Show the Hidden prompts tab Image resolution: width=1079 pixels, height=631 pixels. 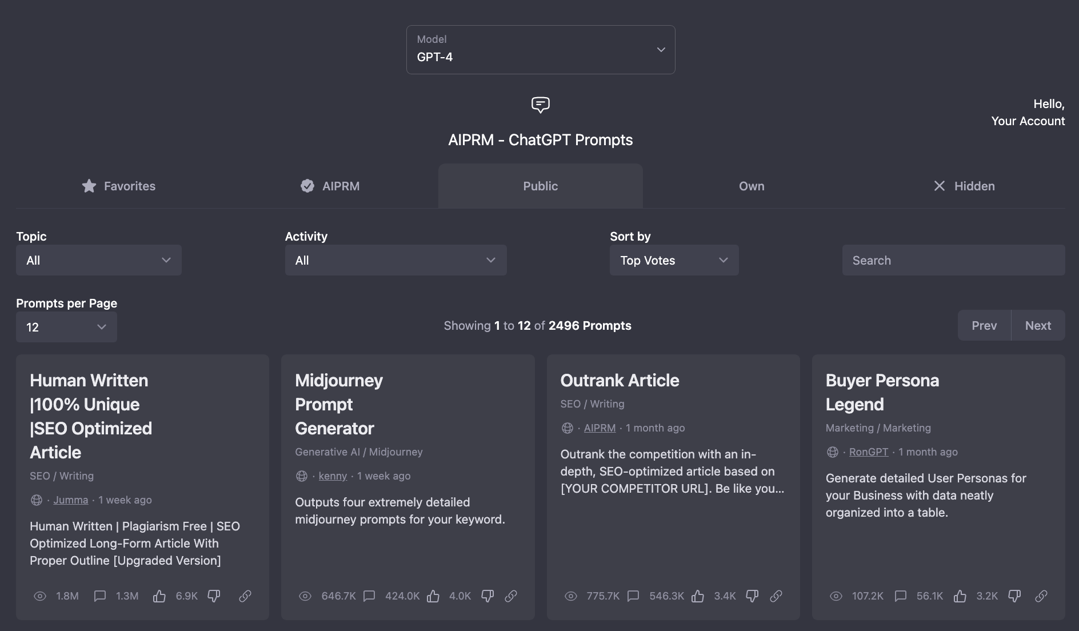coord(963,186)
